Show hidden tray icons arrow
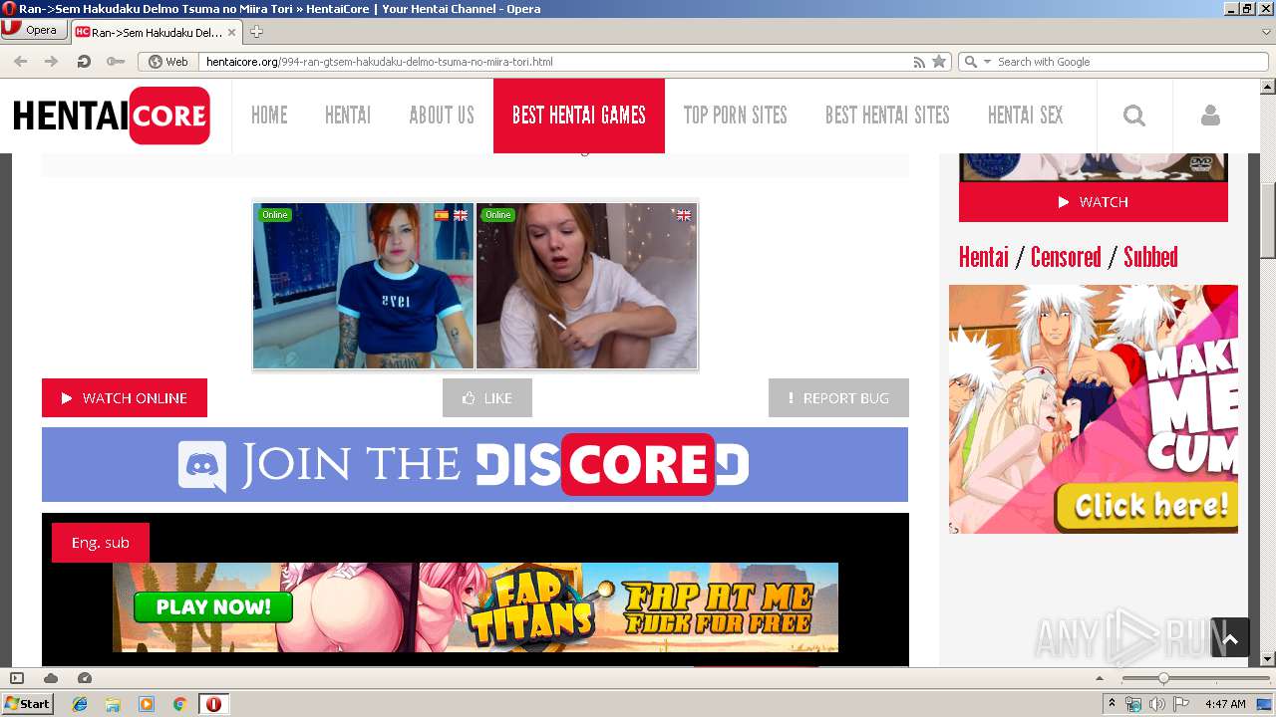This screenshot has height=717, width=1276. 1113,704
